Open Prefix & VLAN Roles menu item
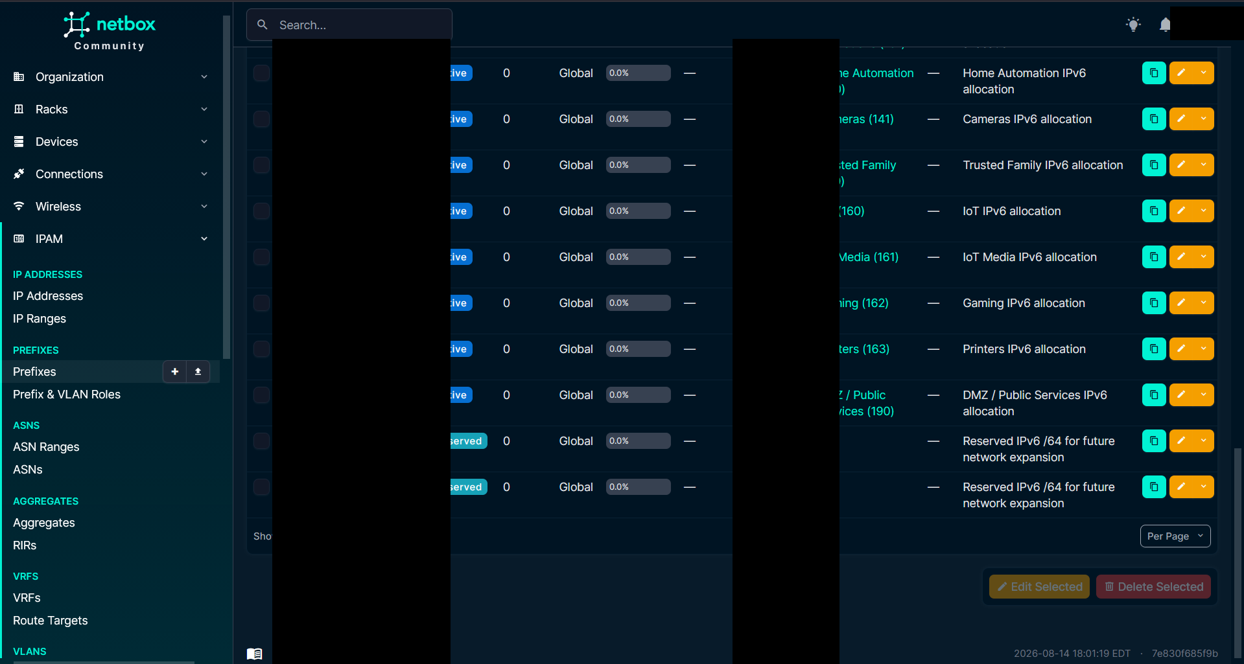The image size is (1244, 664). point(67,395)
